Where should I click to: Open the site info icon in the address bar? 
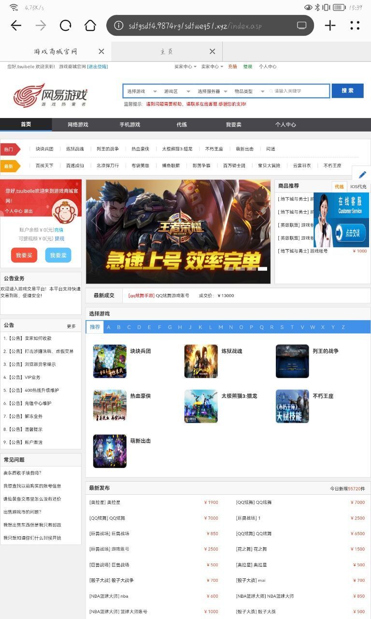(118, 26)
